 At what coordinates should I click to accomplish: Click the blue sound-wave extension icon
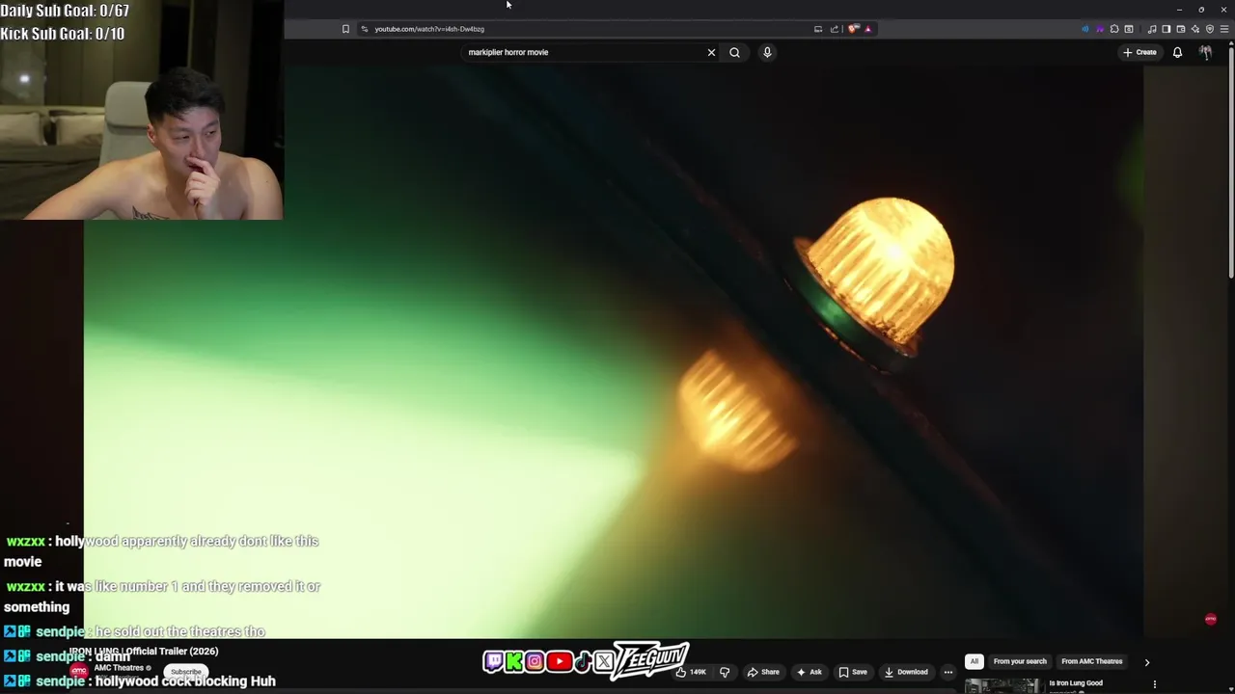[x=1084, y=29]
